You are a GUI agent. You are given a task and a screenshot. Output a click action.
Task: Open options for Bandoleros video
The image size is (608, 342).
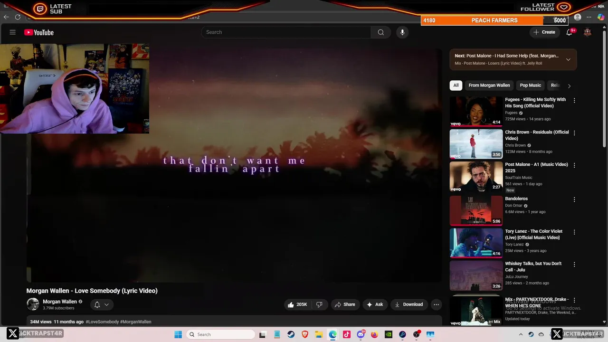(574, 199)
